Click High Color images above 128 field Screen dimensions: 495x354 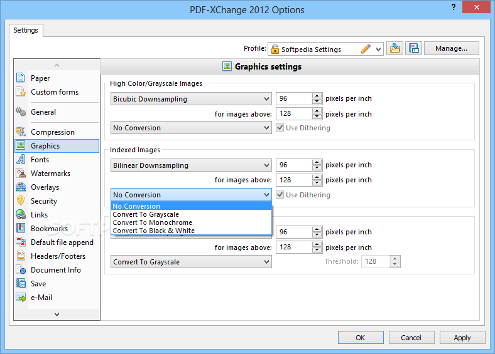point(293,113)
